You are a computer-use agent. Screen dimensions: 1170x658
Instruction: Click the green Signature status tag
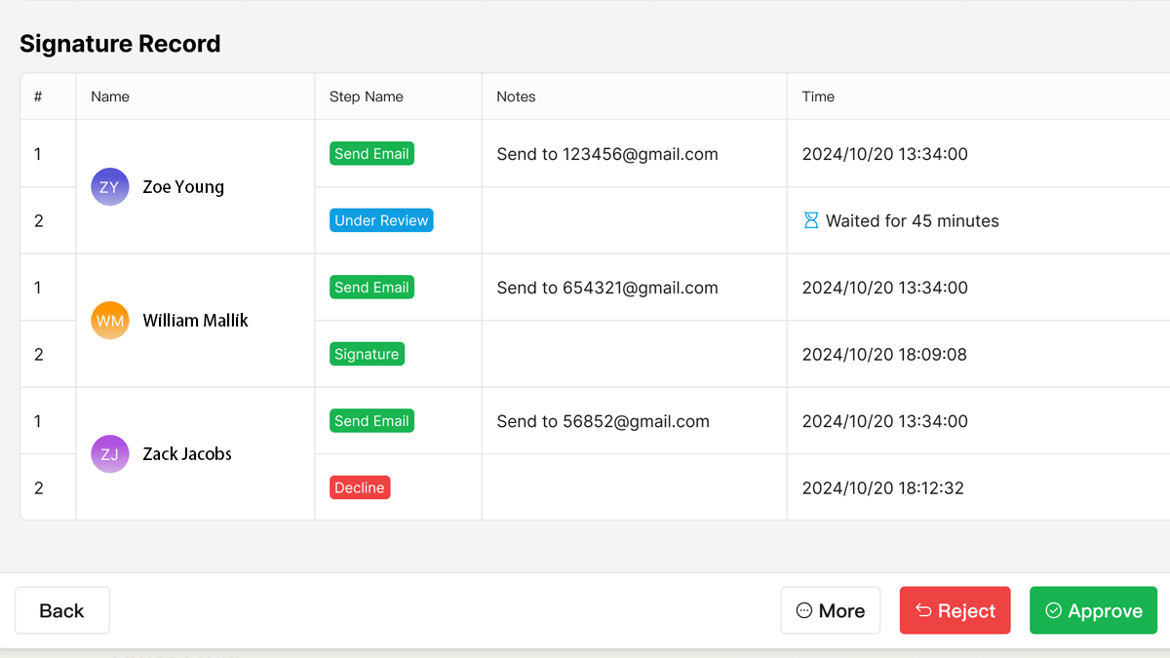(367, 354)
